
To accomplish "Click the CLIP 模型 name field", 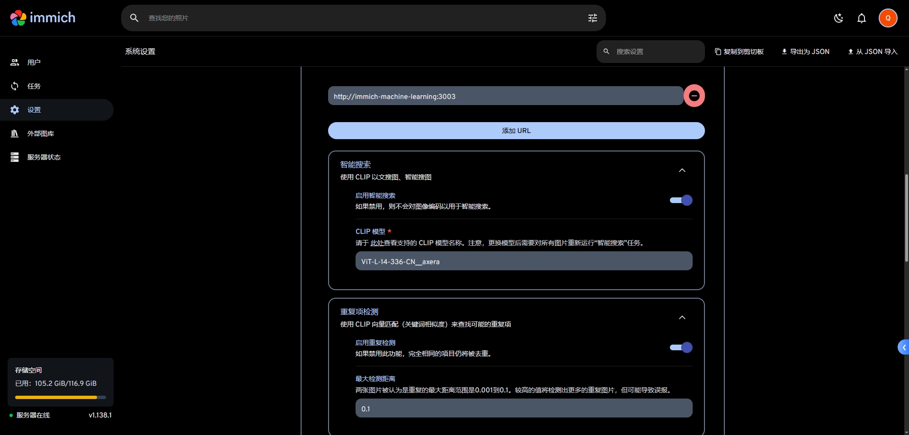I will pyautogui.click(x=524, y=261).
